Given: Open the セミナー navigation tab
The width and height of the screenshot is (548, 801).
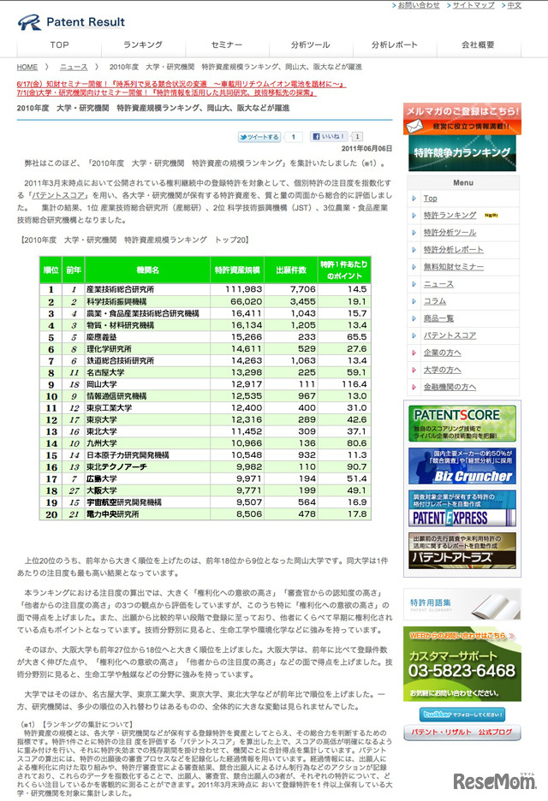Looking at the screenshot, I should [x=226, y=45].
